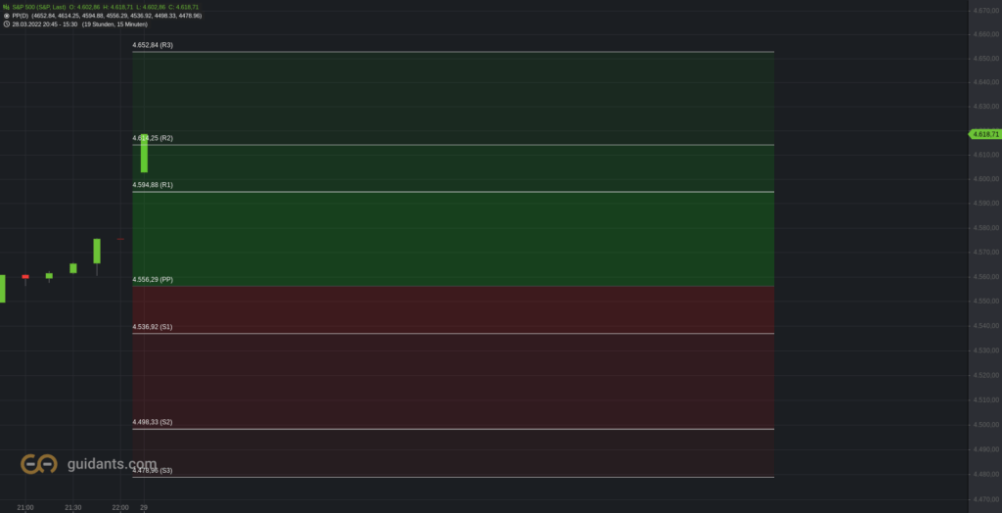Click the 21:30 time axis marker
Image resolution: width=1002 pixels, height=513 pixels.
tap(72, 507)
